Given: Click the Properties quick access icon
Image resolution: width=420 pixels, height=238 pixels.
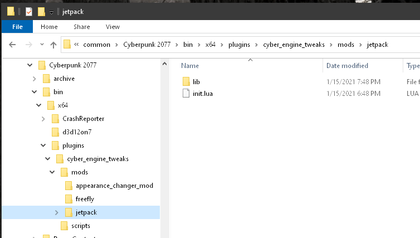Looking at the screenshot, I should tap(29, 12).
